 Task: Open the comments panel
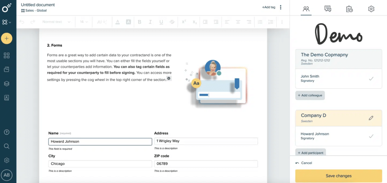[327, 9]
